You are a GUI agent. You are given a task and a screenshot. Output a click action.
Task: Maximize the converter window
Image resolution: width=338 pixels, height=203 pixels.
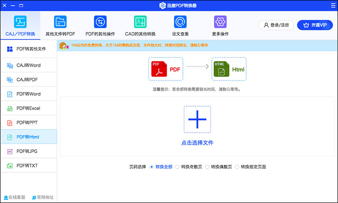[21, 5]
